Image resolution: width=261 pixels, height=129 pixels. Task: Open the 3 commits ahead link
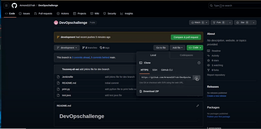click(81, 58)
